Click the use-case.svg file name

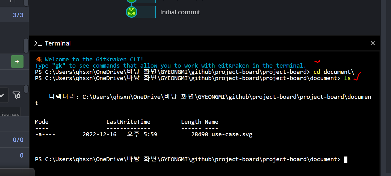(x=232, y=134)
